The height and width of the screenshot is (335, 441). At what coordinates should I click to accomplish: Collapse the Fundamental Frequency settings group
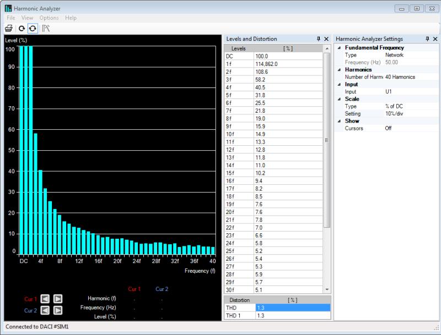point(339,48)
